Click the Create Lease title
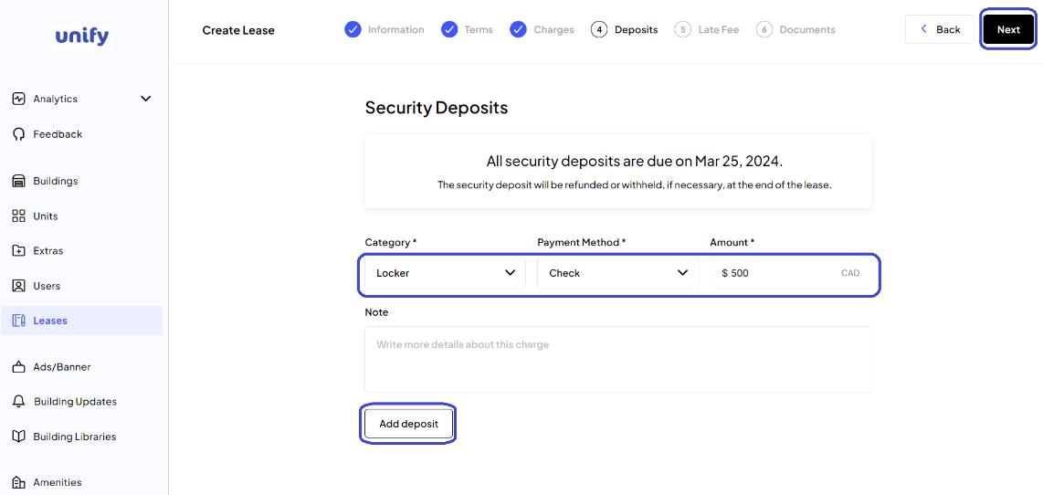The height and width of the screenshot is (495, 1043). pos(238,30)
